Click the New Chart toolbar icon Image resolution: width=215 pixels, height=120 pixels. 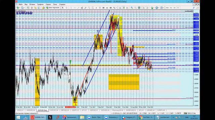coord(18,8)
